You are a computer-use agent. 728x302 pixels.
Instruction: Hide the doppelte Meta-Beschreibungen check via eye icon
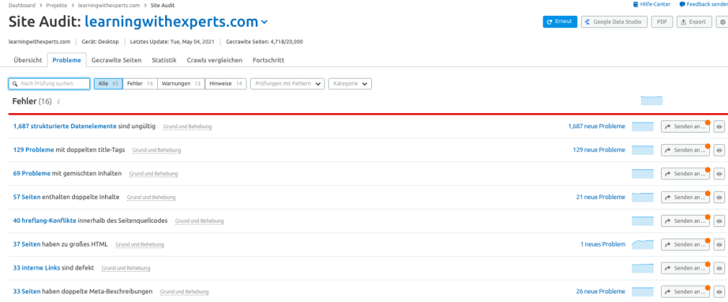[x=719, y=292]
